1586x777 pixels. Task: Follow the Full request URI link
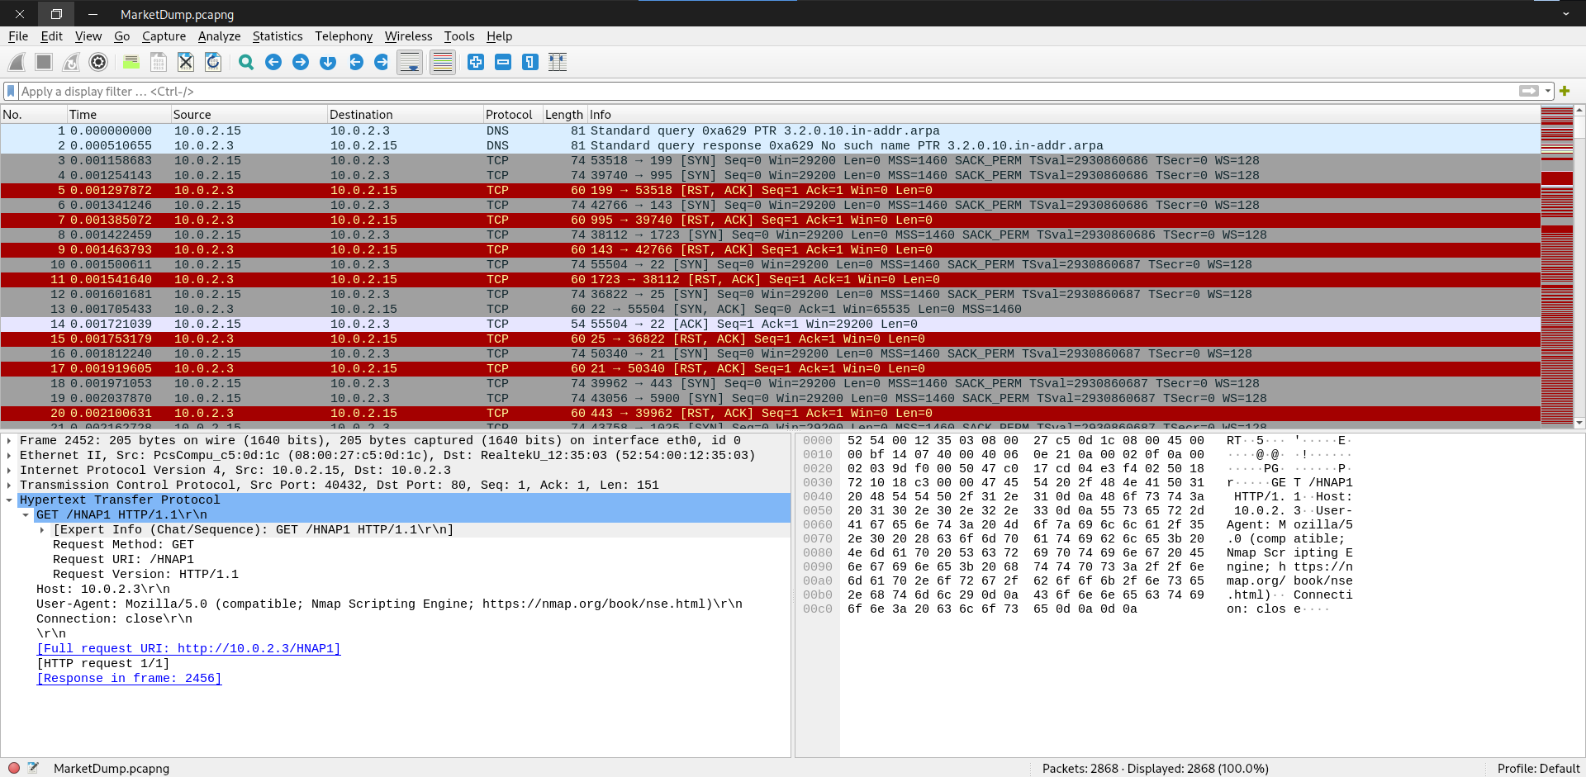point(188,649)
